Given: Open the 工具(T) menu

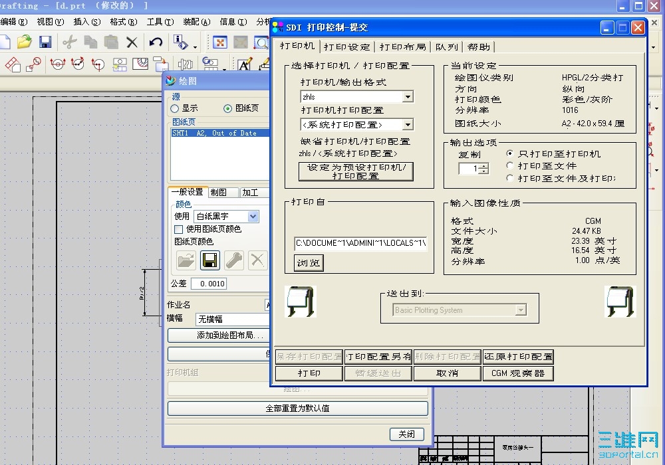Looking at the screenshot, I should click(160, 22).
